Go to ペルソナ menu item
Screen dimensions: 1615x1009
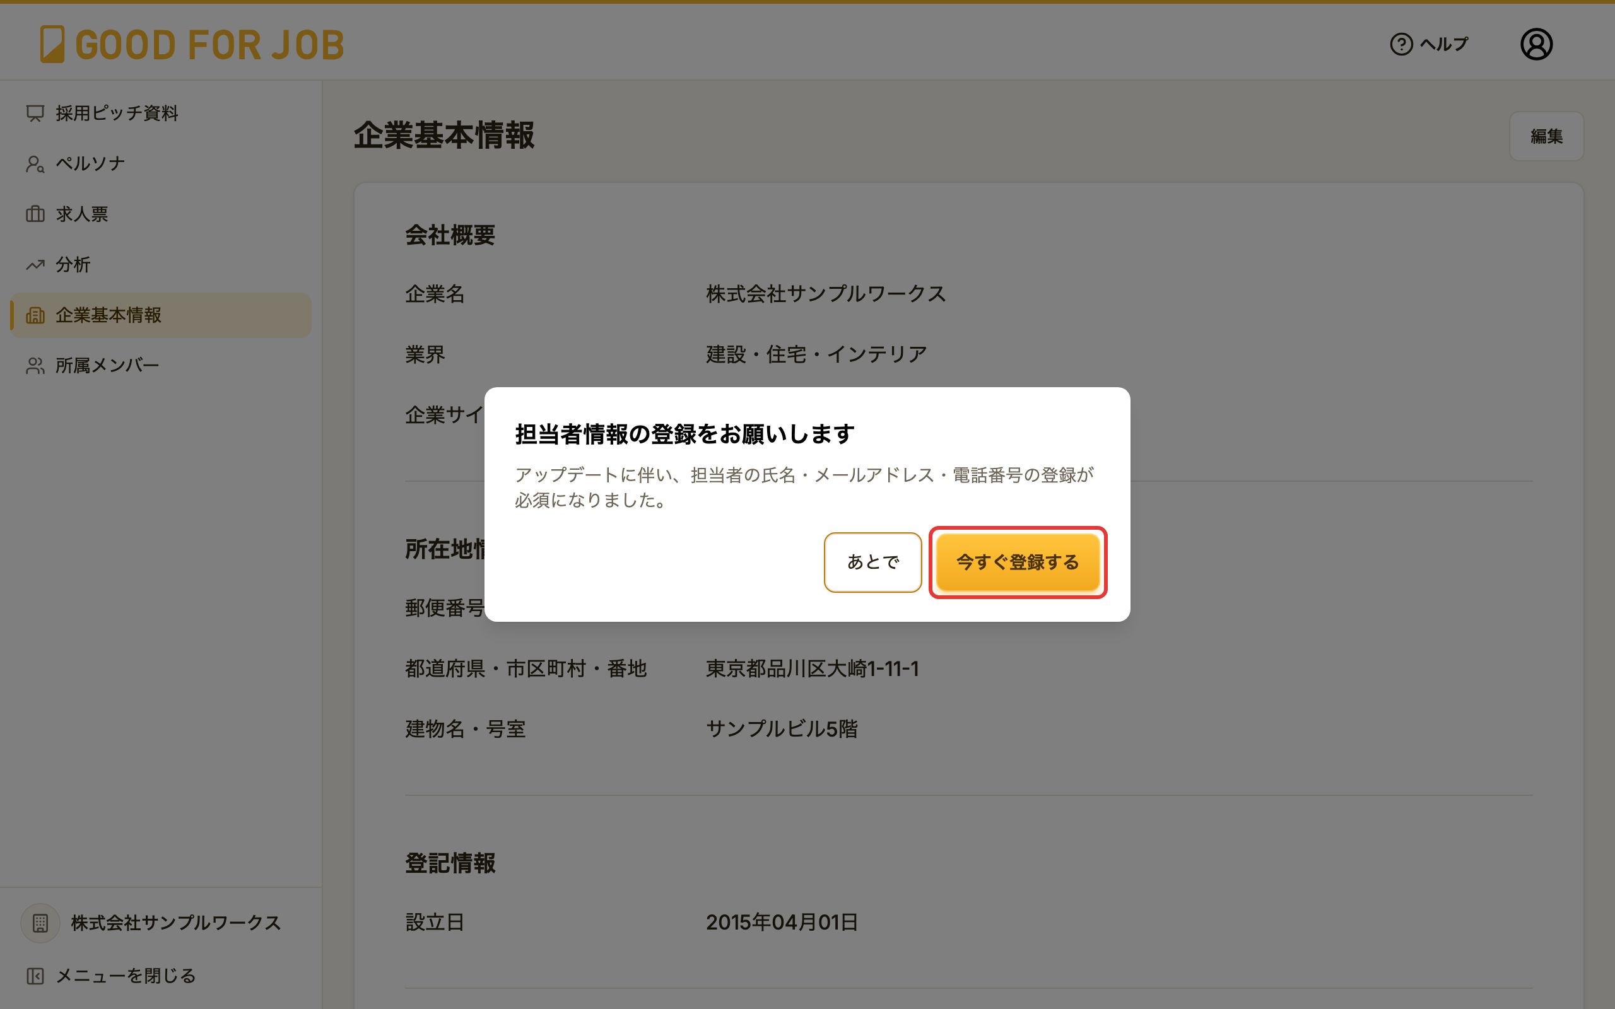pyautogui.click(x=161, y=164)
